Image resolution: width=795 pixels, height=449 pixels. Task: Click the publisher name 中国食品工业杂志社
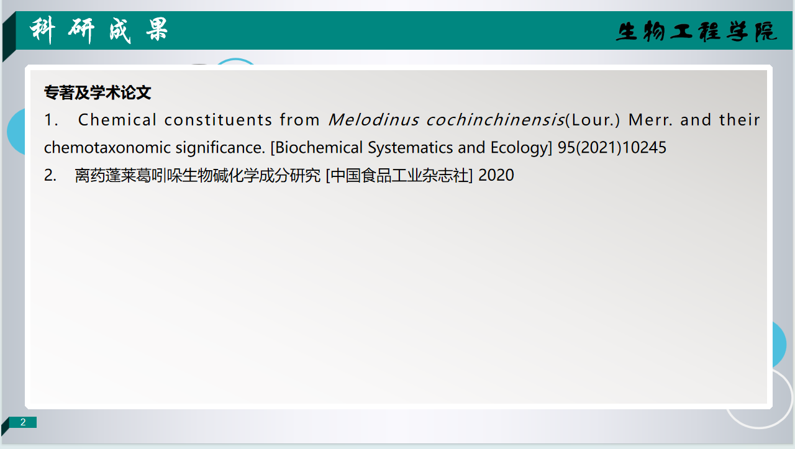click(x=399, y=176)
